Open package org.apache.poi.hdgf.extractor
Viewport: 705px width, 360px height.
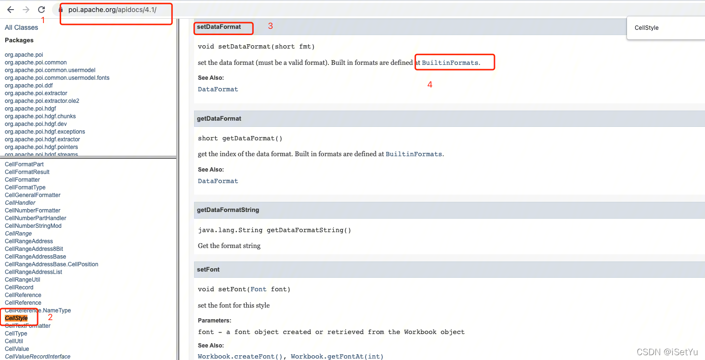point(42,139)
